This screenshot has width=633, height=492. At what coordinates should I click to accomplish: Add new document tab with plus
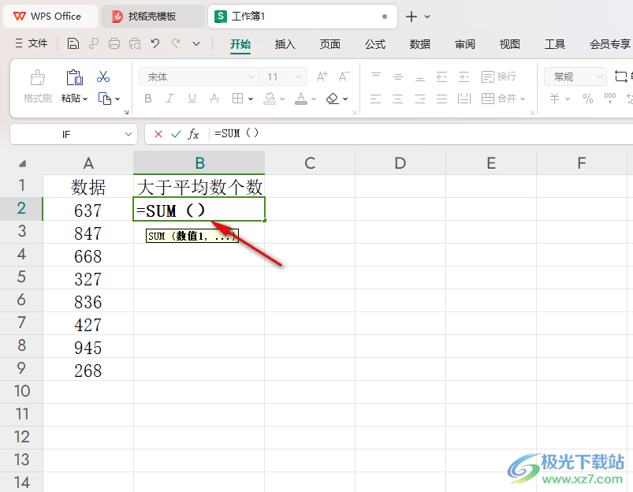411,17
